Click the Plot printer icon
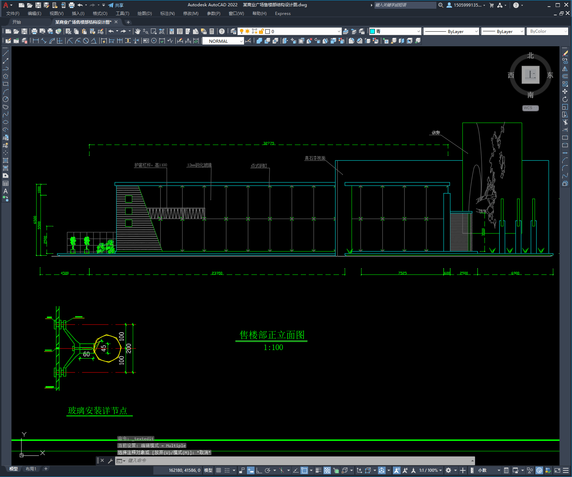Image resolution: width=572 pixels, height=477 pixels. click(34, 31)
